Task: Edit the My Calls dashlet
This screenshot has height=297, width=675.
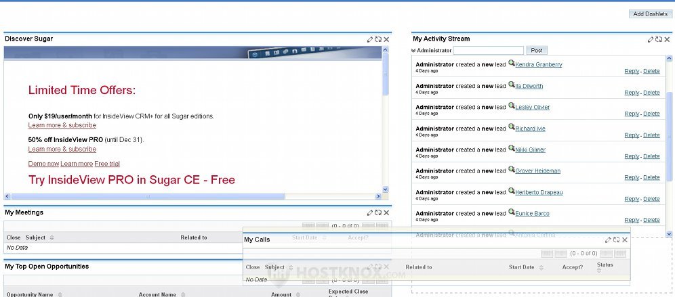Action: pos(609,240)
